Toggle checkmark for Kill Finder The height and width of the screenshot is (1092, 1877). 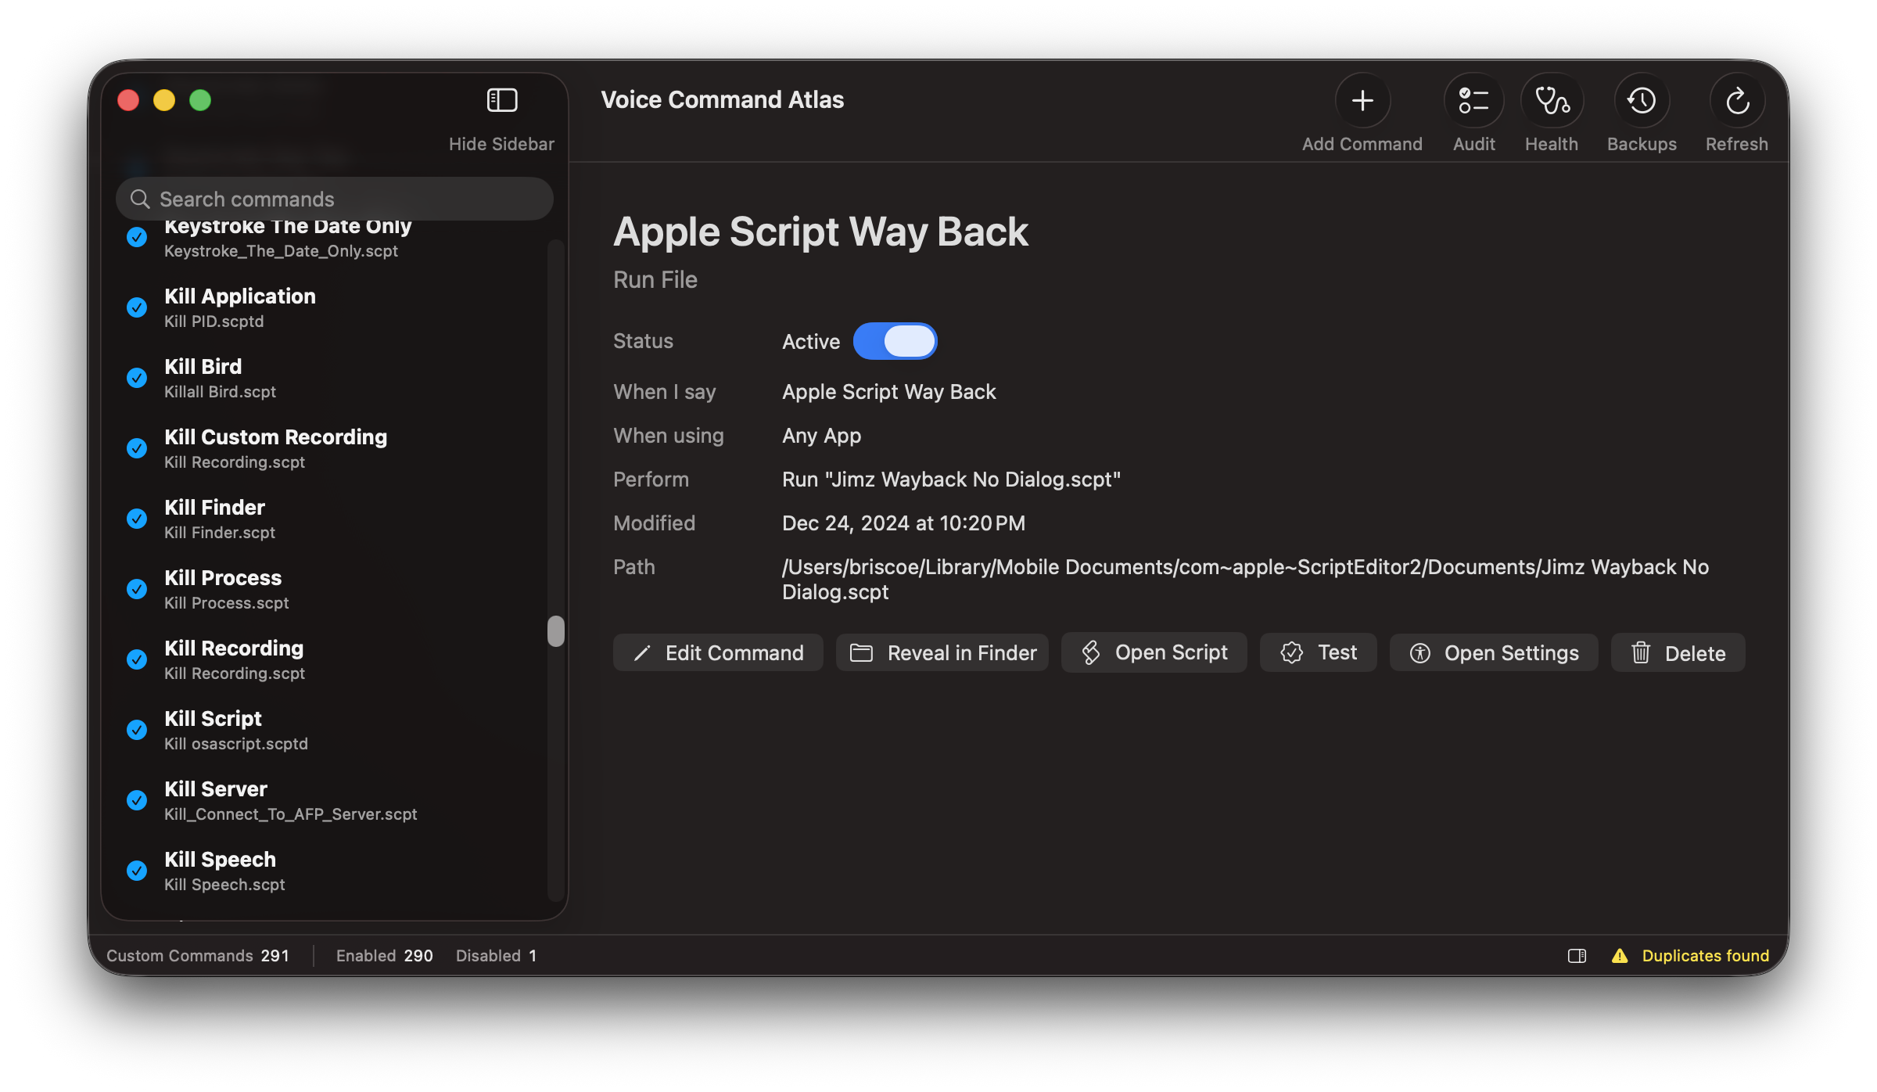(x=137, y=519)
